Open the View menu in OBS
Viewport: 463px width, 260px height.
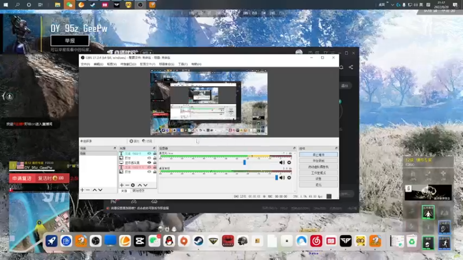click(x=112, y=64)
